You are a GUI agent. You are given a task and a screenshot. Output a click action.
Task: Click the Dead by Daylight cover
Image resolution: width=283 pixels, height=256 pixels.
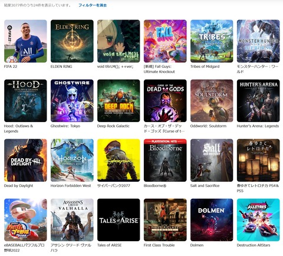(25, 160)
